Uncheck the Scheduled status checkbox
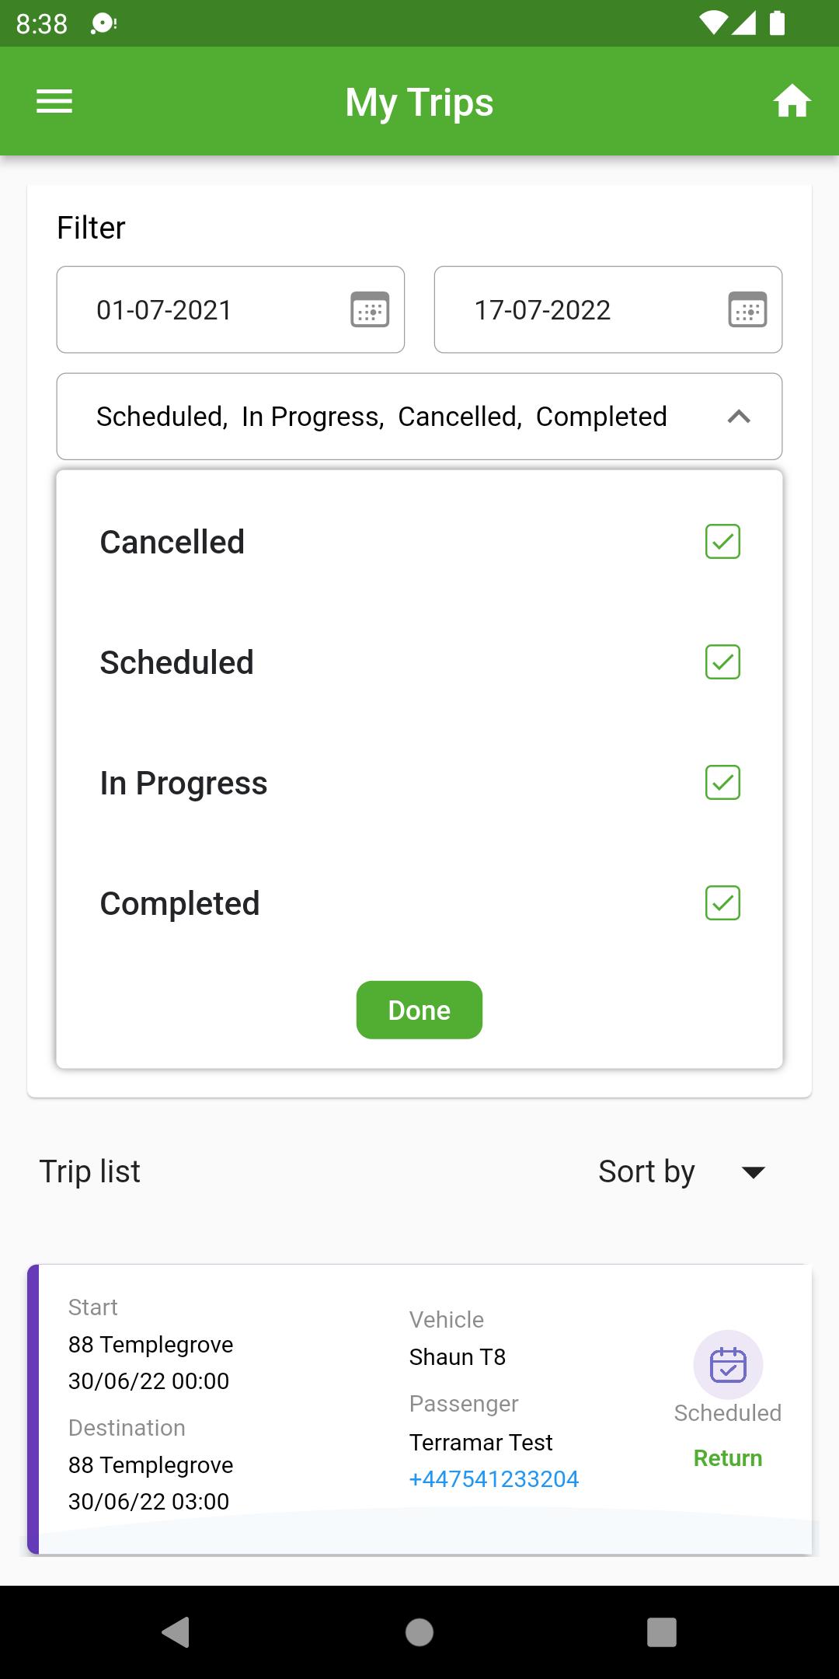 coord(722,661)
